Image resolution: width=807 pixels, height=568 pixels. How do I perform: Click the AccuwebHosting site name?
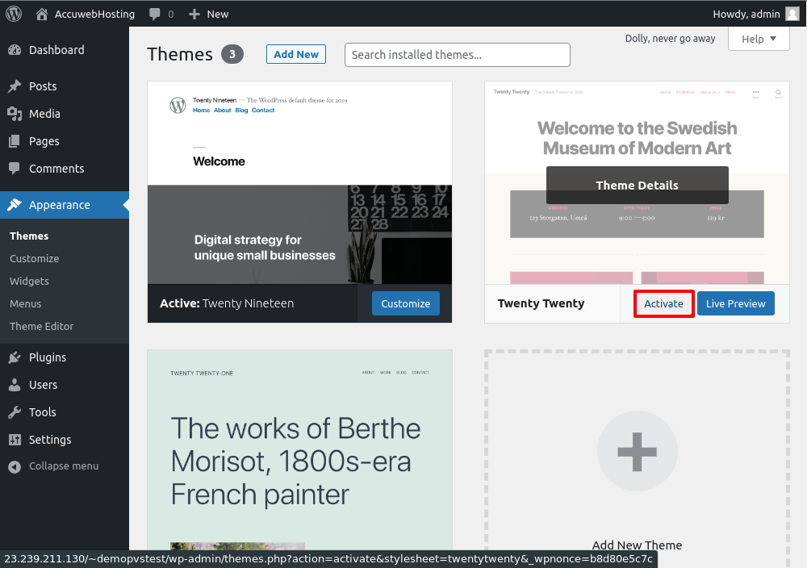pos(94,14)
